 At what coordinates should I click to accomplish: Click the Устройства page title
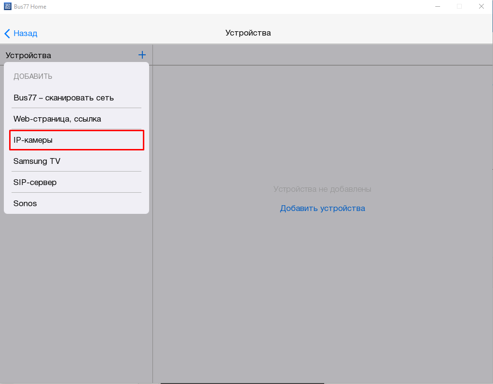tap(248, 33)
